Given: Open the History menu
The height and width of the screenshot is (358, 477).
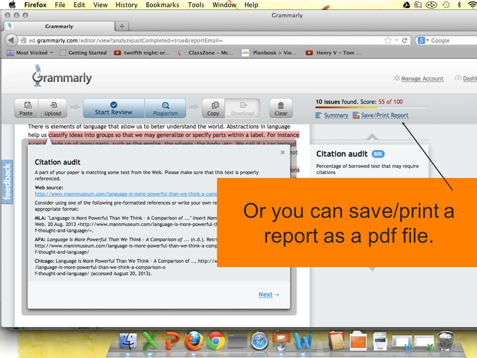Looking at the screenshot, I should point(127,5).
